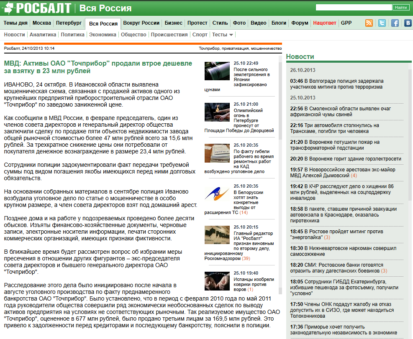The height and width of the screenshot is (339, 413).
Task: Open the Twitter page icon
Action: pos(382,23)
